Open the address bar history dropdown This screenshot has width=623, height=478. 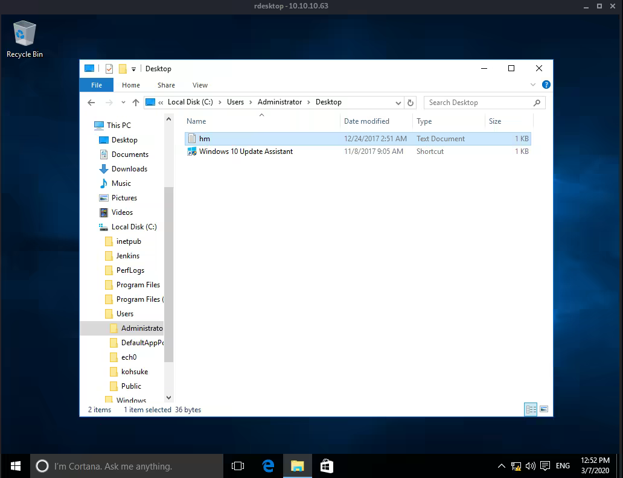point(398,103)
